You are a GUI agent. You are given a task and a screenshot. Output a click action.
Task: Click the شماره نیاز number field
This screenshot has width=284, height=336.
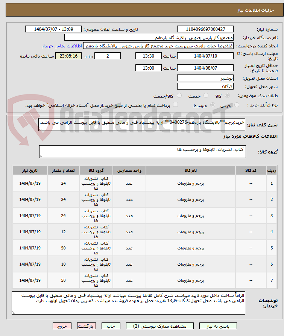pos(205,29)
